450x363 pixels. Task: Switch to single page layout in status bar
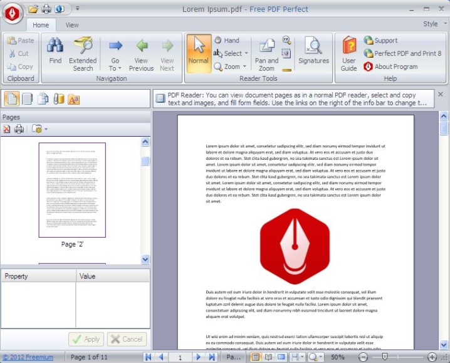point(255,357)
